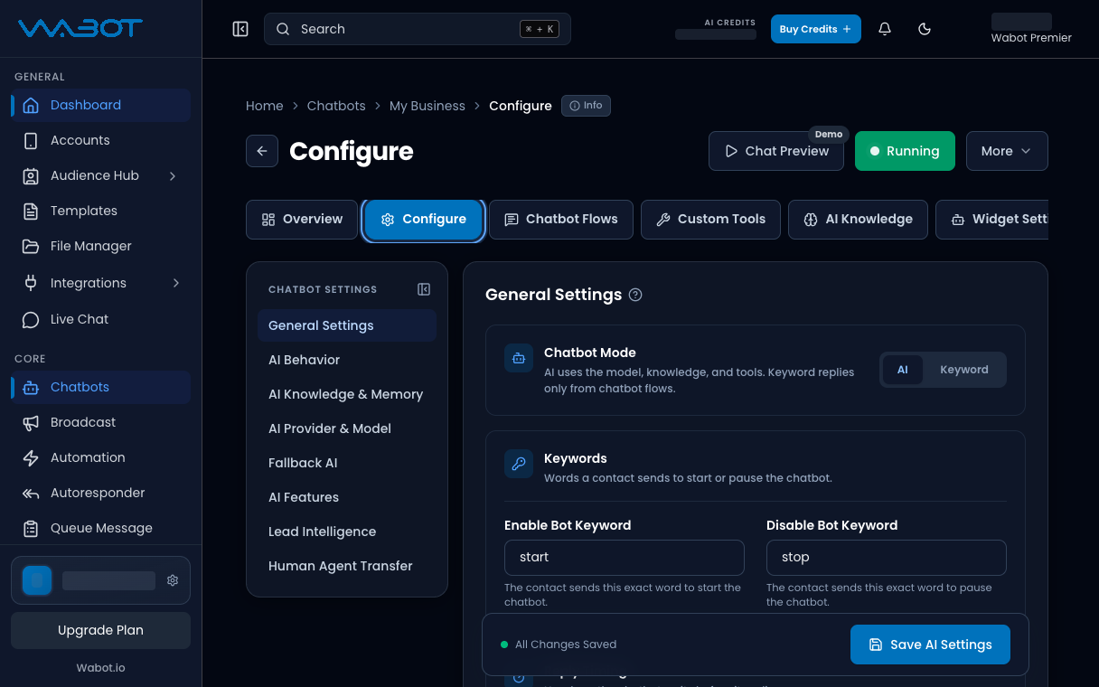Save AI Settings
1099x687 pixels.
click(930, 645)
